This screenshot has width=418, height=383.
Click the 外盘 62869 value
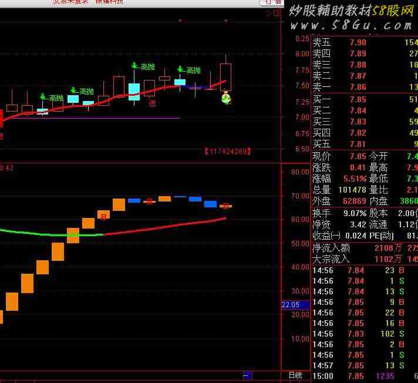355,201
